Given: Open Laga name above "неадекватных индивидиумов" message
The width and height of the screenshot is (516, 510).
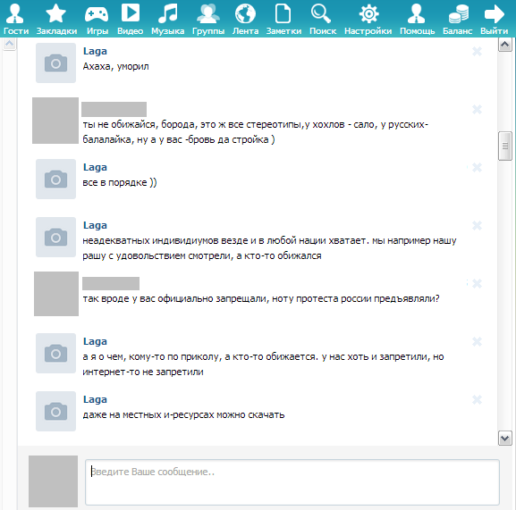Looking at the screenshot, I should 95,225.
